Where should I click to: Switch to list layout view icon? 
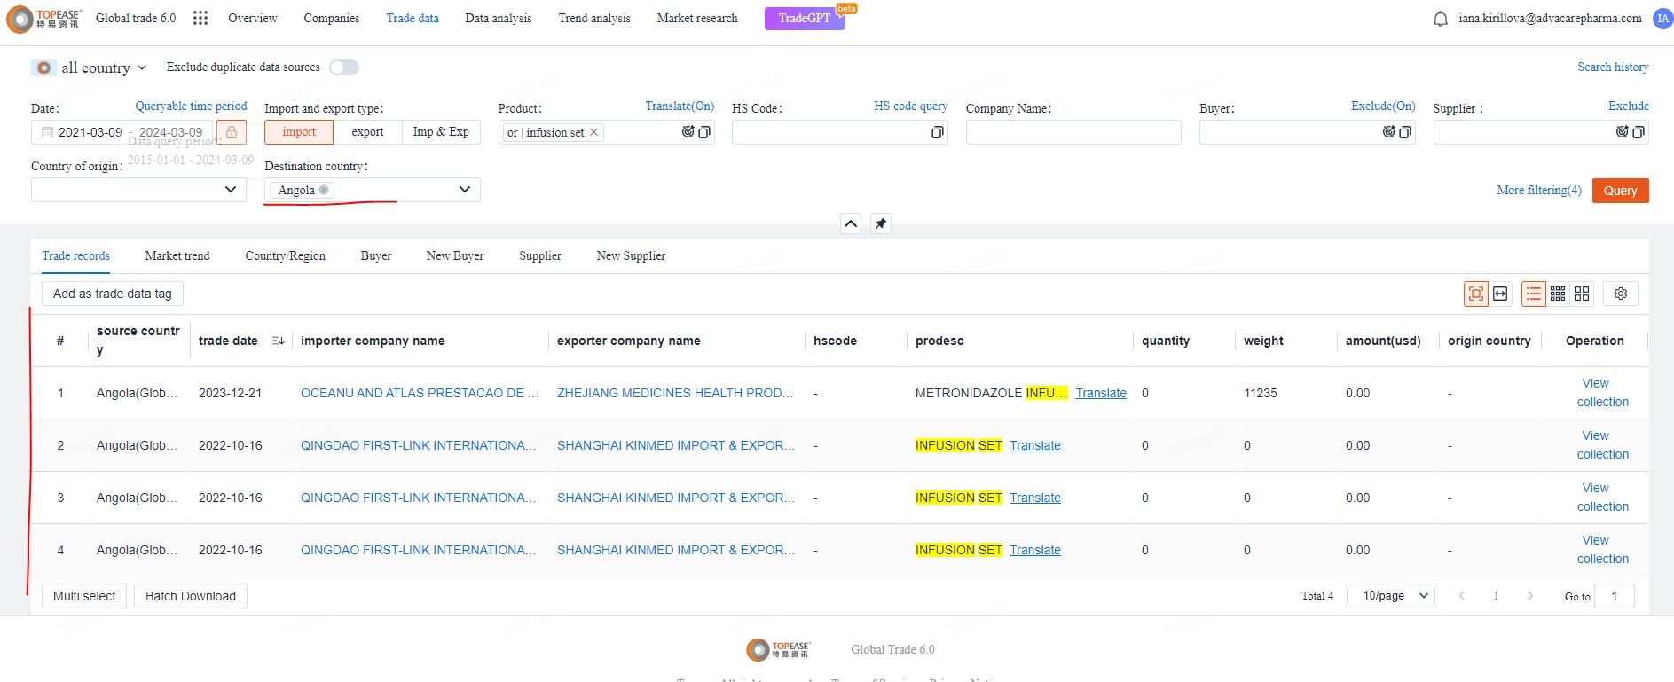(x=1534, y=294)
